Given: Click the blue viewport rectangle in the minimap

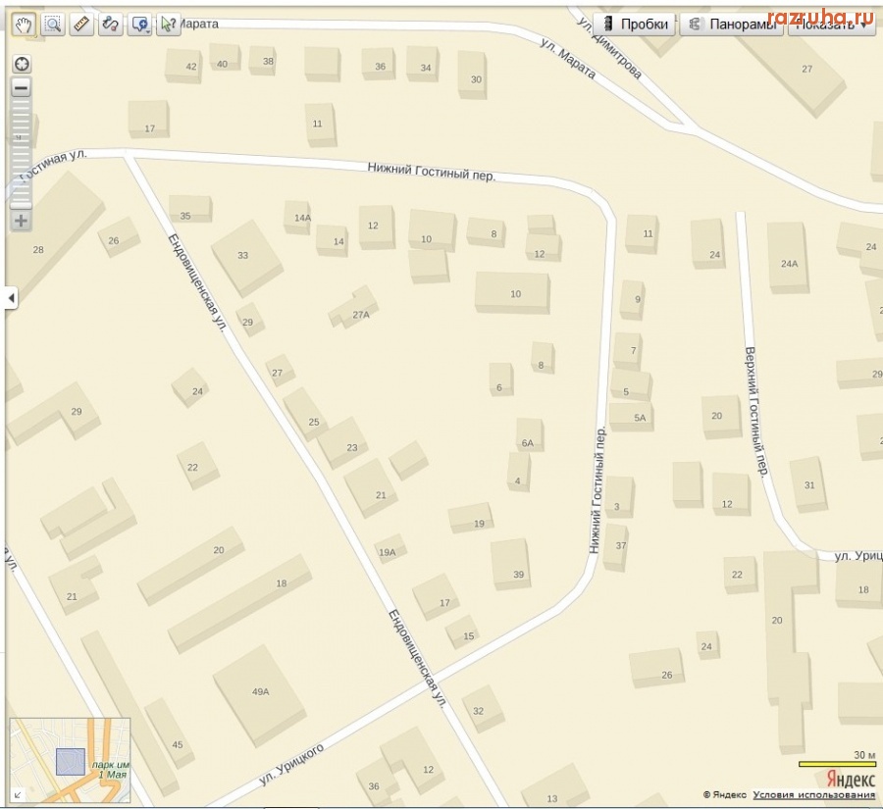Looking at the screenshot, I should pos(70,762).
